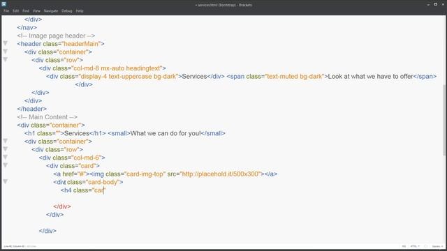This screenshot has width=447, height=251.
Task: Click the closing </nav> tag
Action: (x=27, y=28)
